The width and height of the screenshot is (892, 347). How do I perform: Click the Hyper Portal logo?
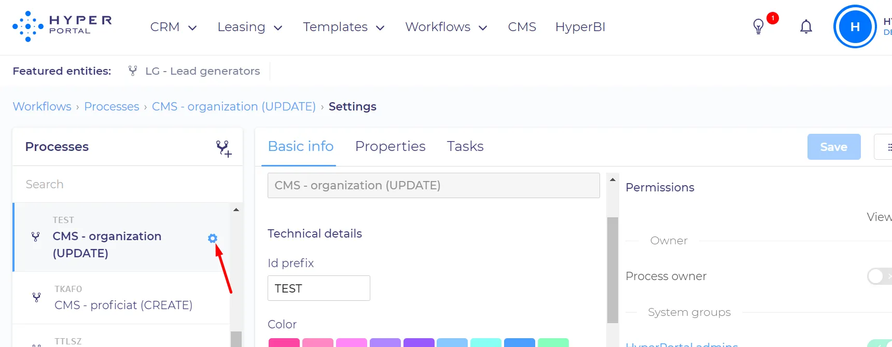62,26
